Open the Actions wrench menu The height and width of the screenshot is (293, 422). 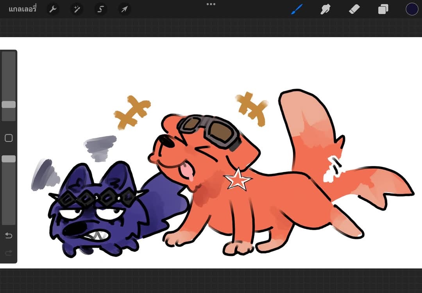(53, 9)
